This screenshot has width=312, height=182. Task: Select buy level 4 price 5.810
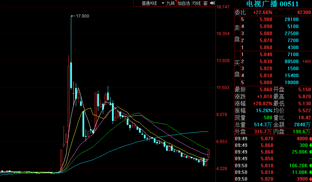pyautogui.click(x=266, y=76)
